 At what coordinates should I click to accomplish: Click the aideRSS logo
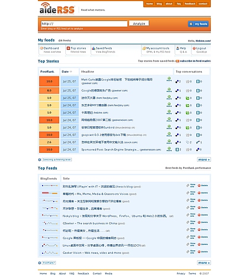57,8
